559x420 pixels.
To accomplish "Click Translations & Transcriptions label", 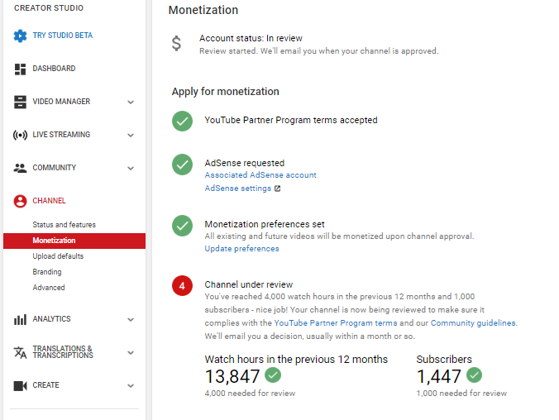I will click(x=63, y=352).
